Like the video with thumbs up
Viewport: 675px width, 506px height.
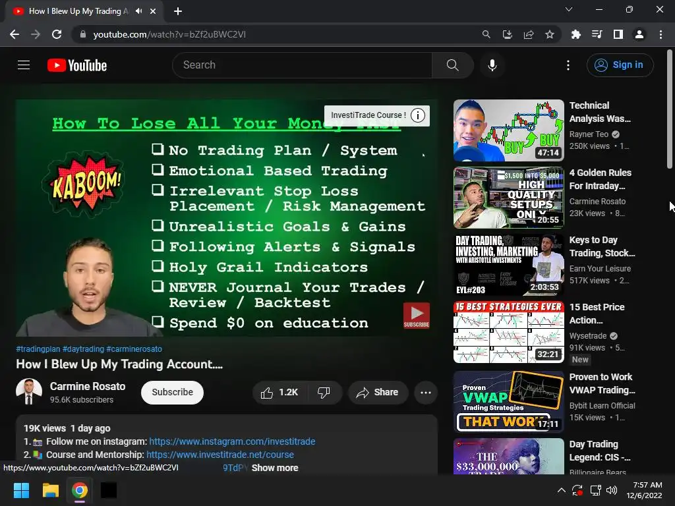[279, 393]
